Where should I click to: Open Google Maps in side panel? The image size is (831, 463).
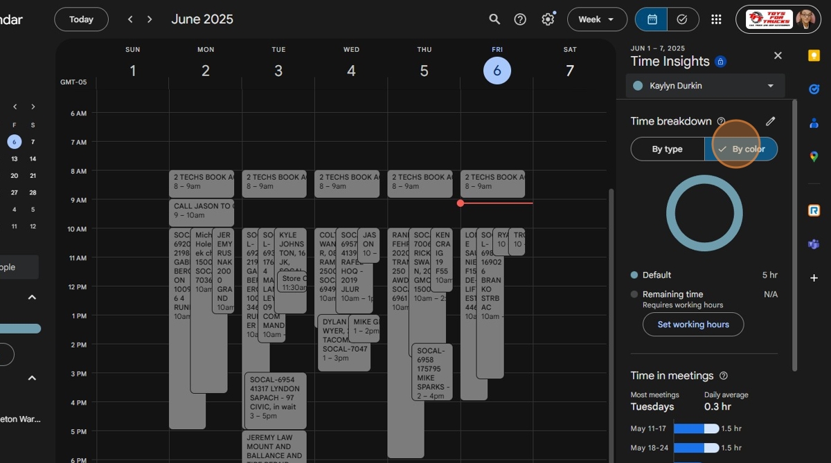tap(814, 156)
